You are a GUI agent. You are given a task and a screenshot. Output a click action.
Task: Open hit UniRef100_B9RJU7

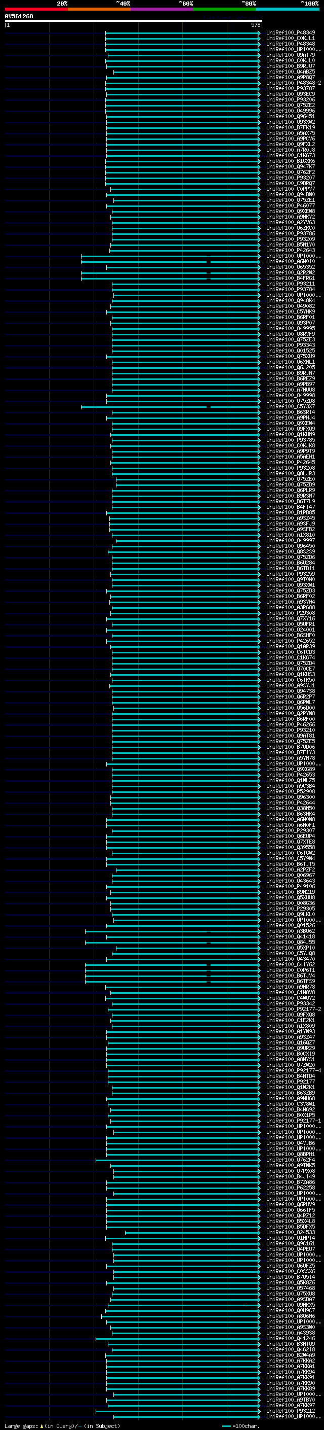point(291,66)
